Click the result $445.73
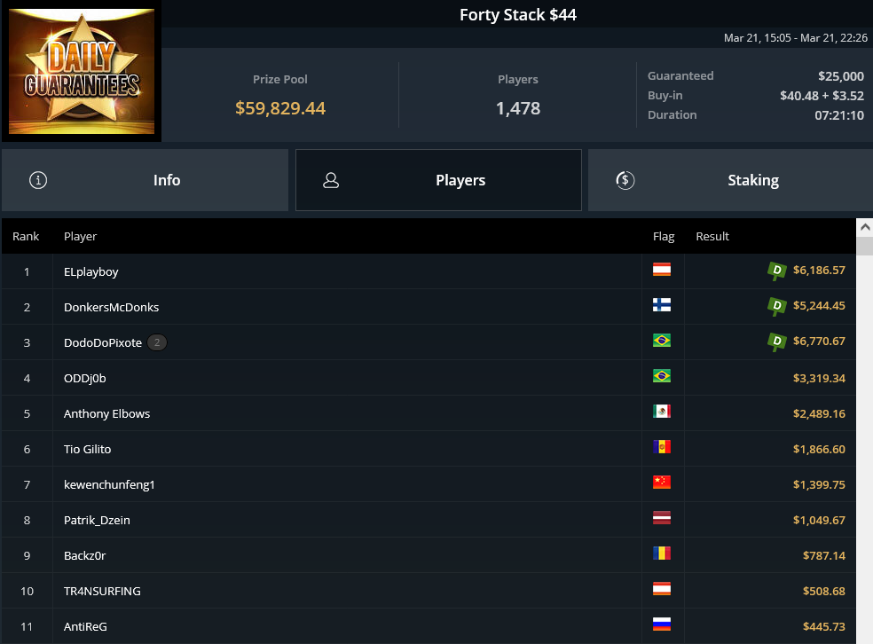The width and height of the screenshot is (873, 644). pos(824,627)
